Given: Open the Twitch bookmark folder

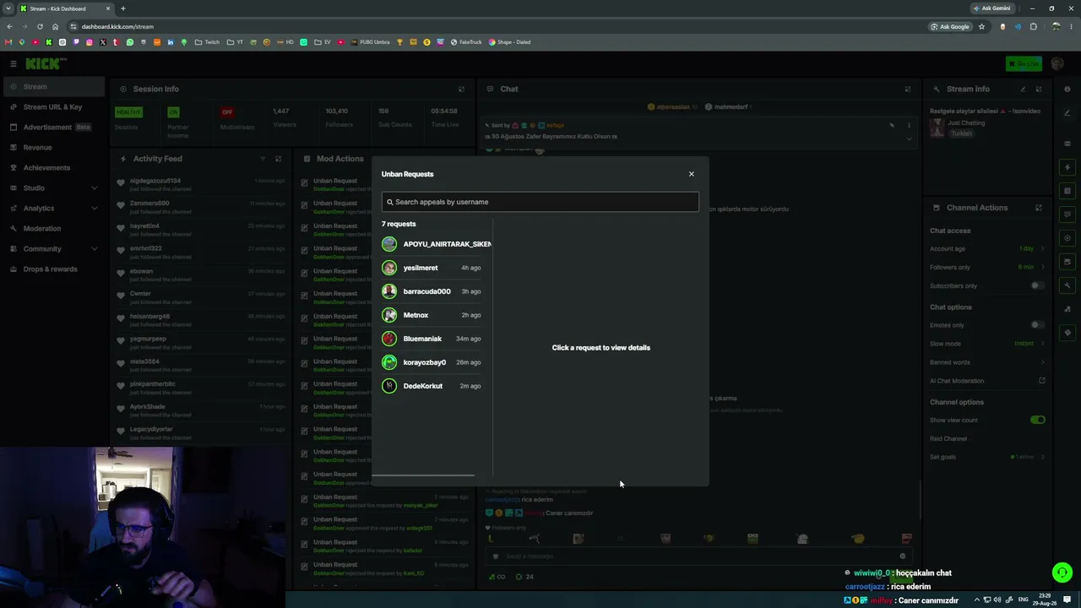Looking at the screenshot, I should coord(207,42).
